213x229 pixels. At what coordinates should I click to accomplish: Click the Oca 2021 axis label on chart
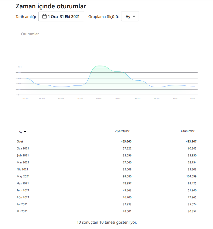tap(26, 98)
